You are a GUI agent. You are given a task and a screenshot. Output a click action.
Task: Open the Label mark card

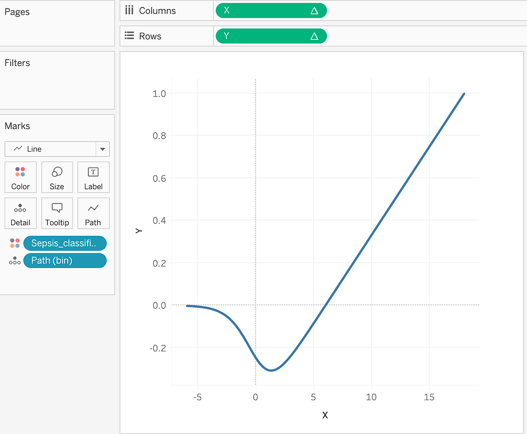coord(94,177)
